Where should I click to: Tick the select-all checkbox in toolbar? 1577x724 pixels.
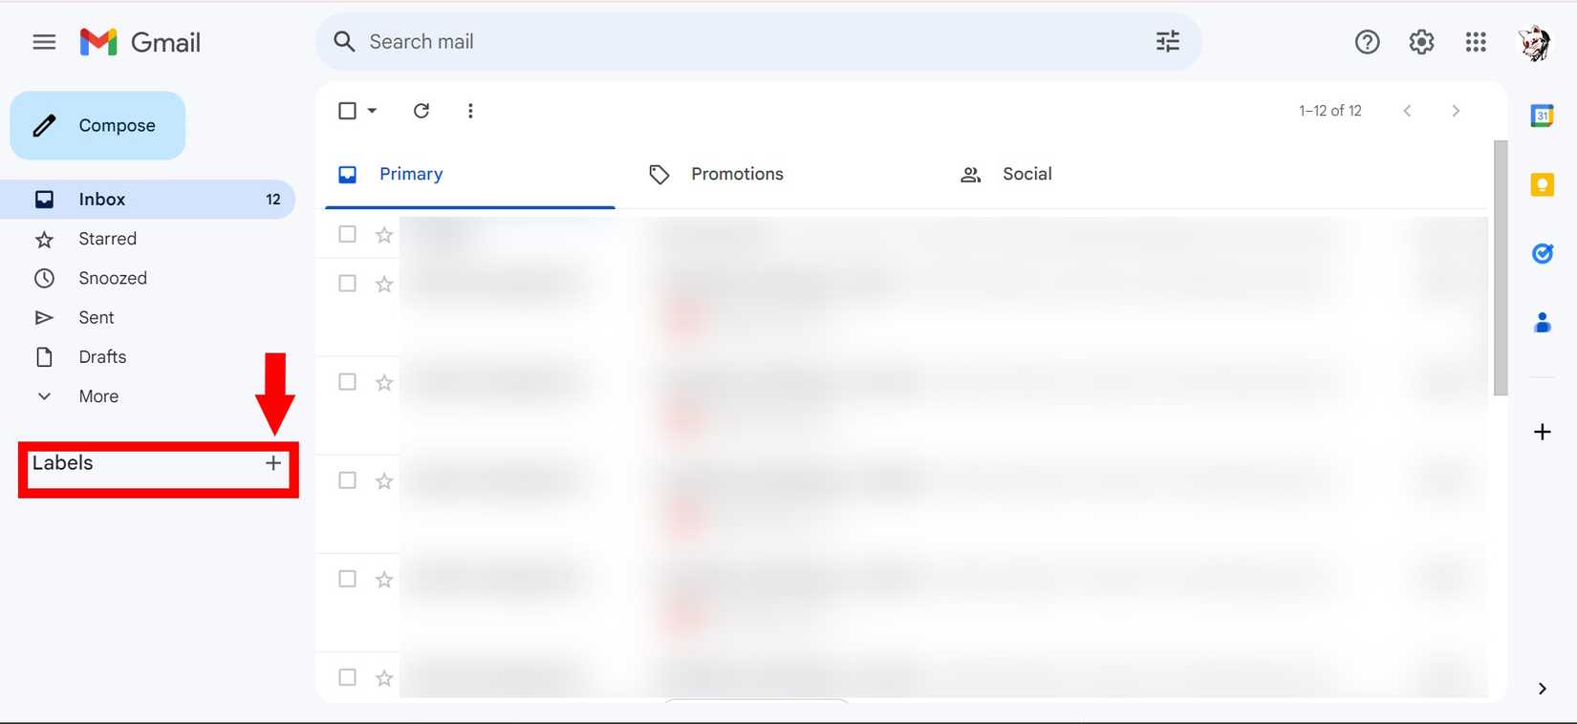348,111
